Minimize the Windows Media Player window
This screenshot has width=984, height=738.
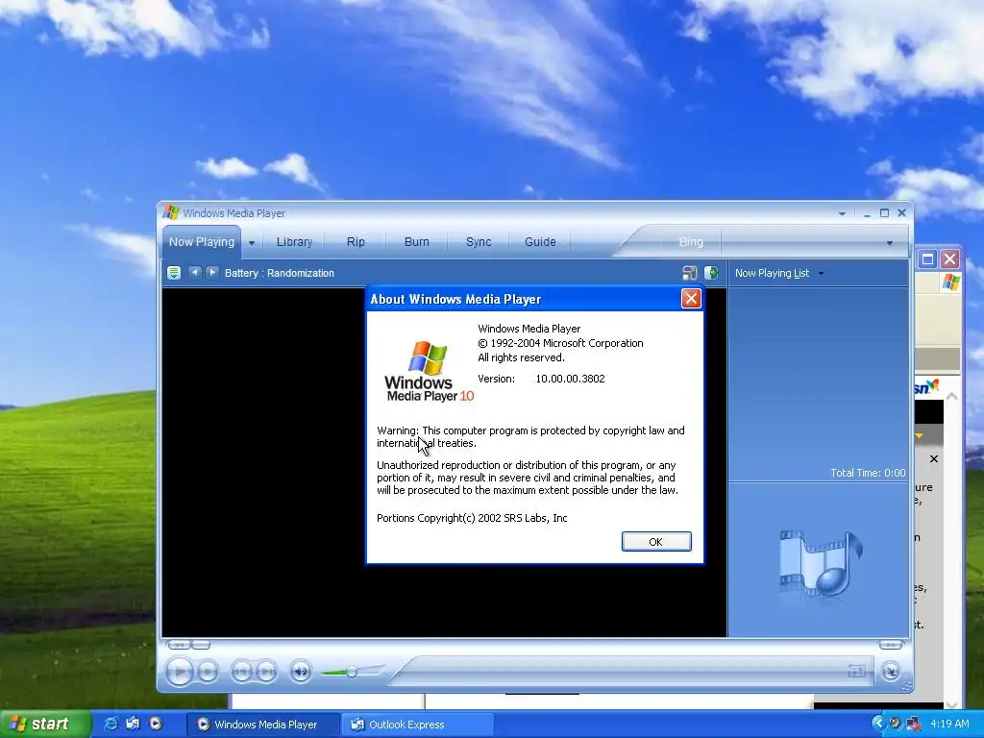point(867,214)
